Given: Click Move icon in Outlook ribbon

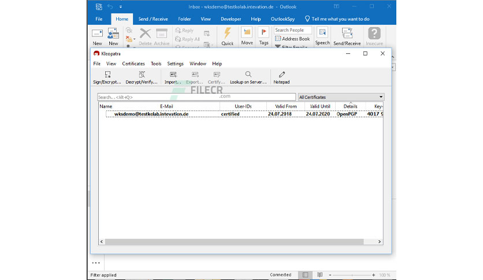Looking at the screenshot, I should click(247, 33).
